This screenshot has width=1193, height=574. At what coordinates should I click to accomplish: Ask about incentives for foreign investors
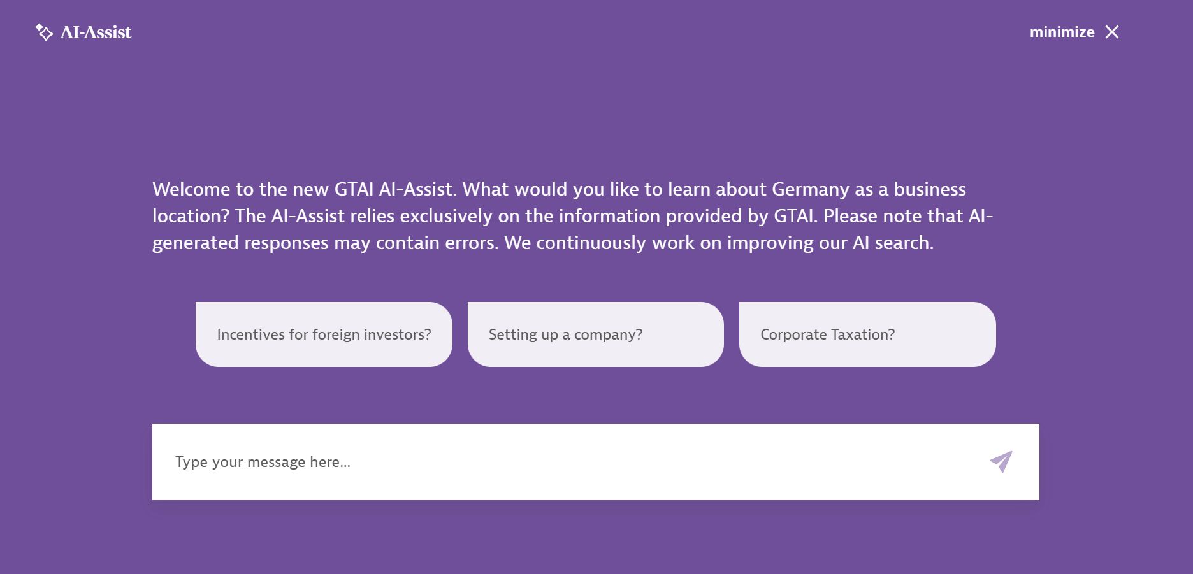tap(324, 334)
